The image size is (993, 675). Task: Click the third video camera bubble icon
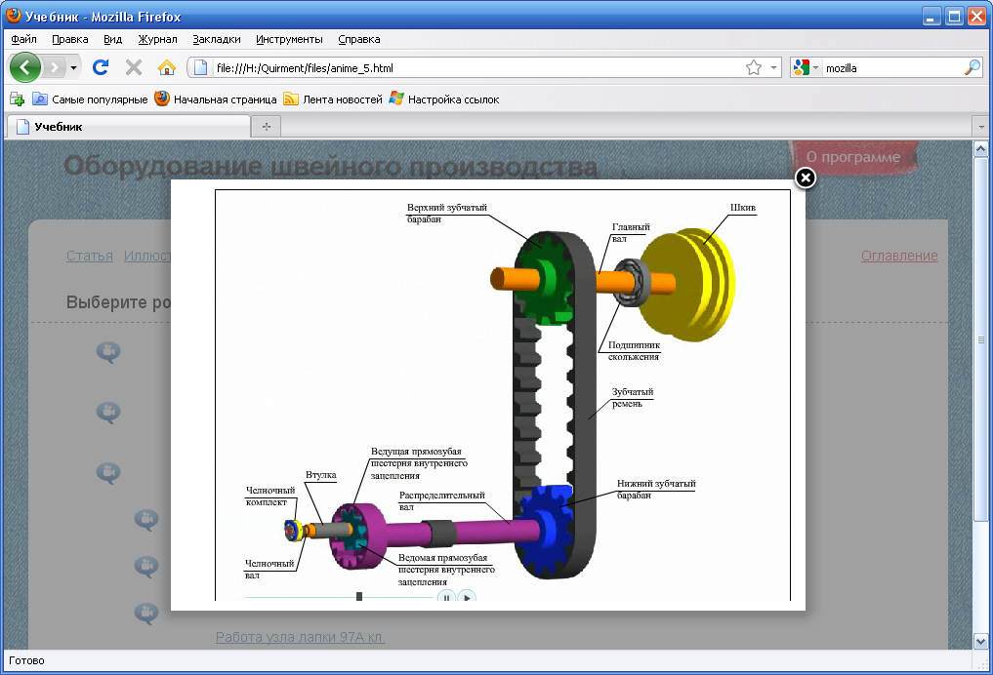(x=108, y=472)
